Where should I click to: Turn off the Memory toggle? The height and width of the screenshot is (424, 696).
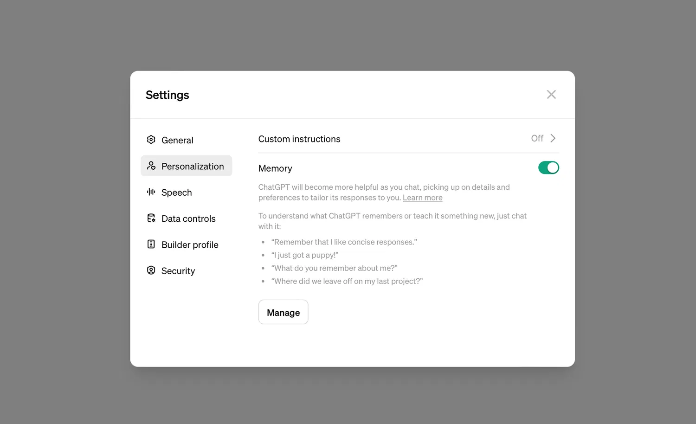click(x=548, y=167)
